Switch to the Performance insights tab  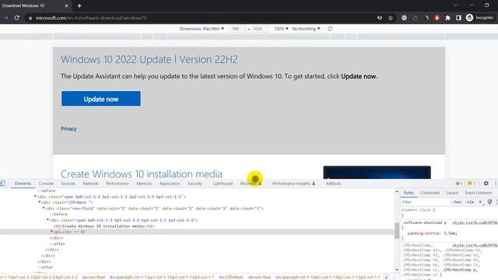(293, 184)
